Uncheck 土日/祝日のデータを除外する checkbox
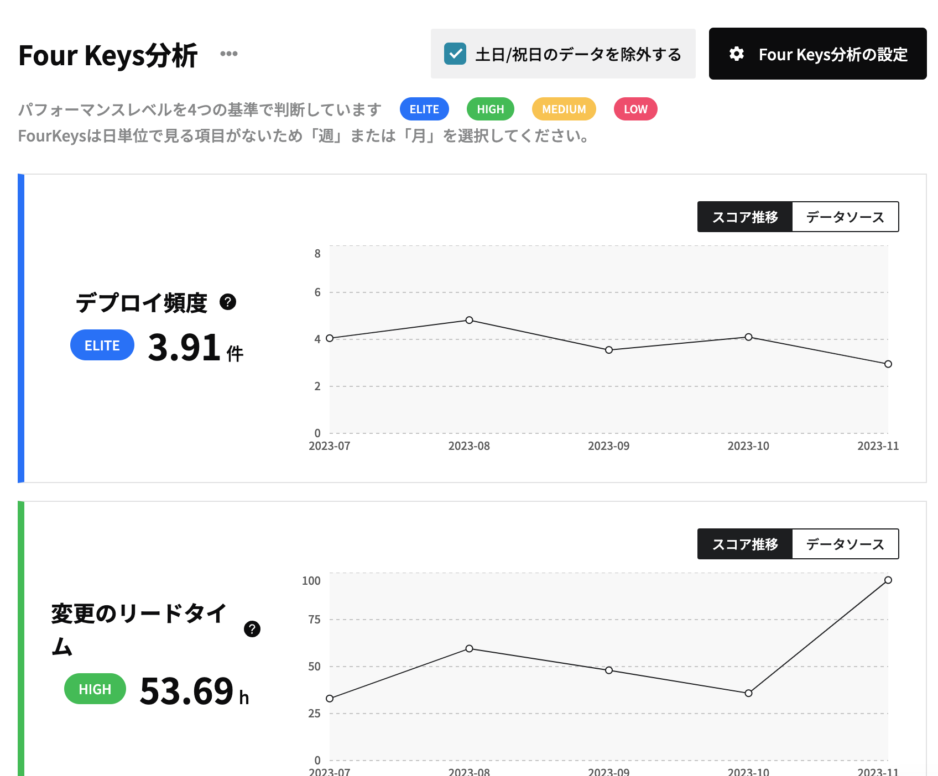938x776 pixels. 455,54
